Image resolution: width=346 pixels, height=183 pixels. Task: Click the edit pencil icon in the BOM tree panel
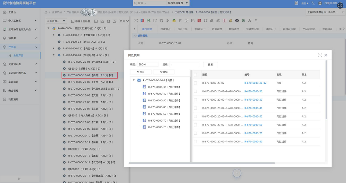click(102, 21)
